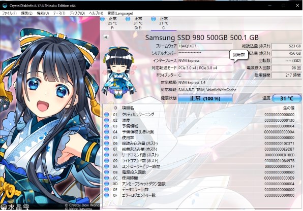Image resolution: width=303 pixels, height=211 pixels.
Task: Click the ID column header
Action: tap(115, 108)
